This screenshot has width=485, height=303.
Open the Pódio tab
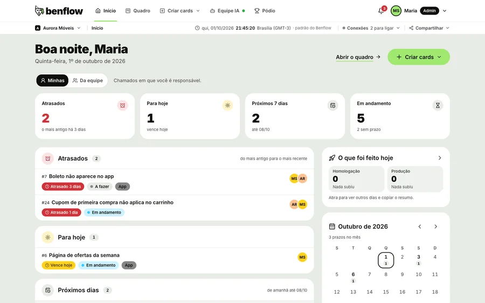click(265, 11)
